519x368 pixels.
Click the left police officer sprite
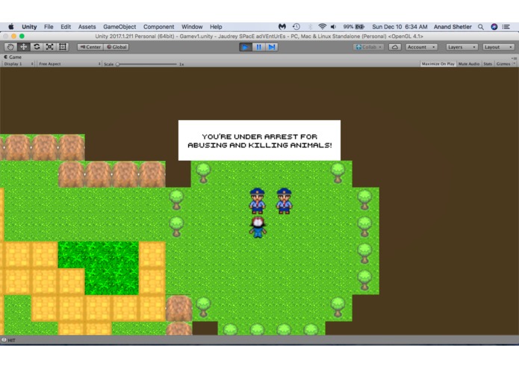pos(257,200)
